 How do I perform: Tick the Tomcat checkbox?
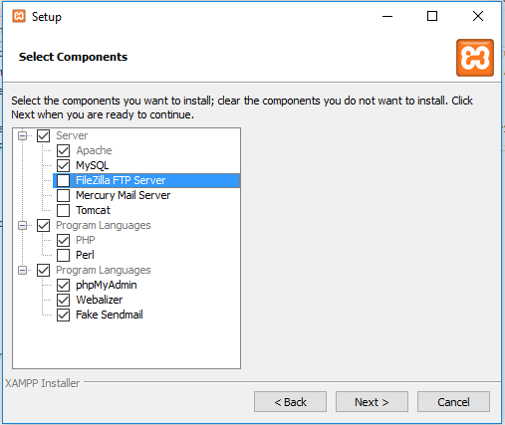63,210
